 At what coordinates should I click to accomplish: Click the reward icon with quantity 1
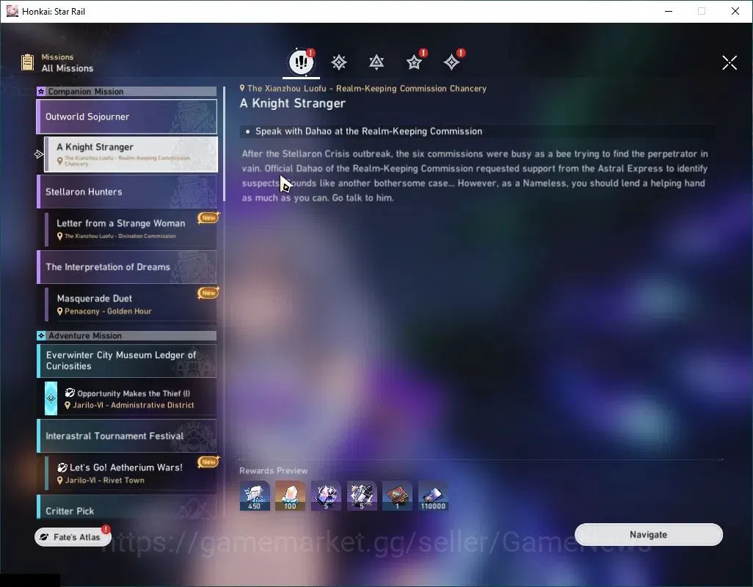pos(397,496)
